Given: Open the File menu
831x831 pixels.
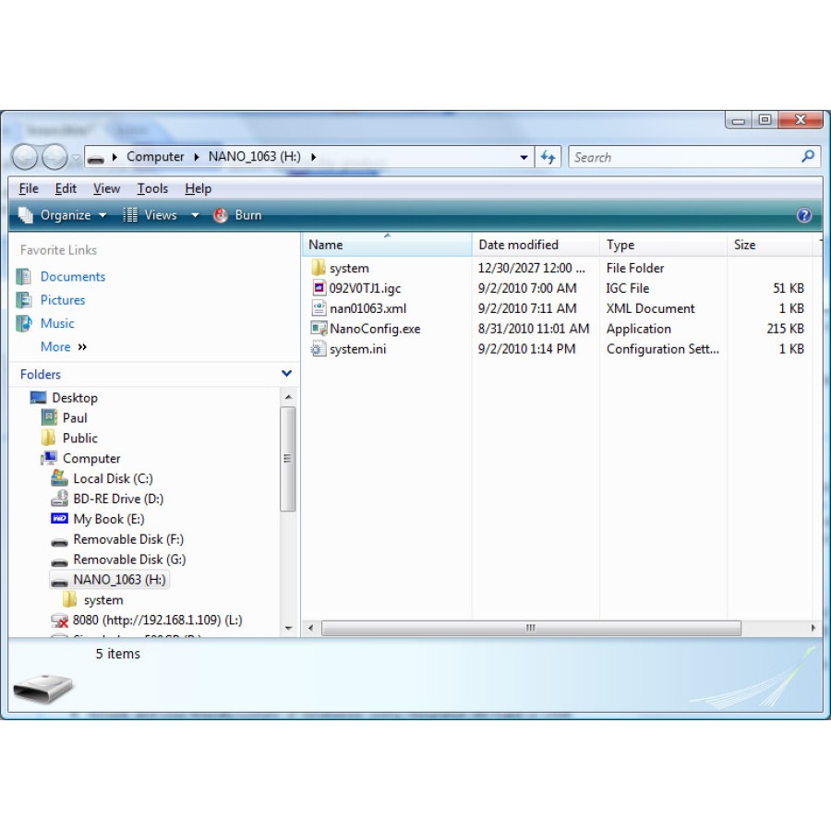Looking at the screenshot, I should click(x=29, y=188).
